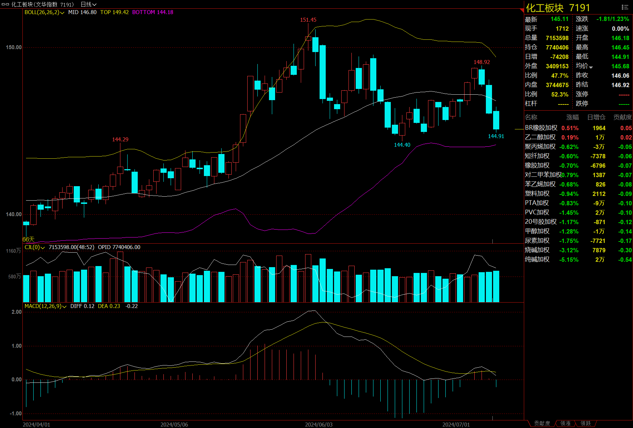Select the 烧碱加权 row

pos(578,250)
